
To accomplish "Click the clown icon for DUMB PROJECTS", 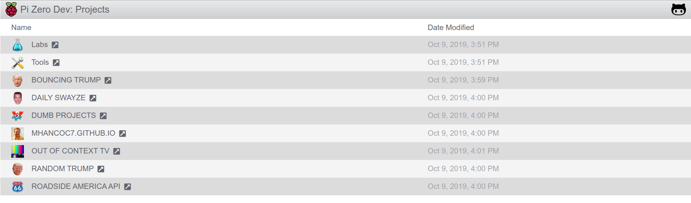I will coord(17,116).
